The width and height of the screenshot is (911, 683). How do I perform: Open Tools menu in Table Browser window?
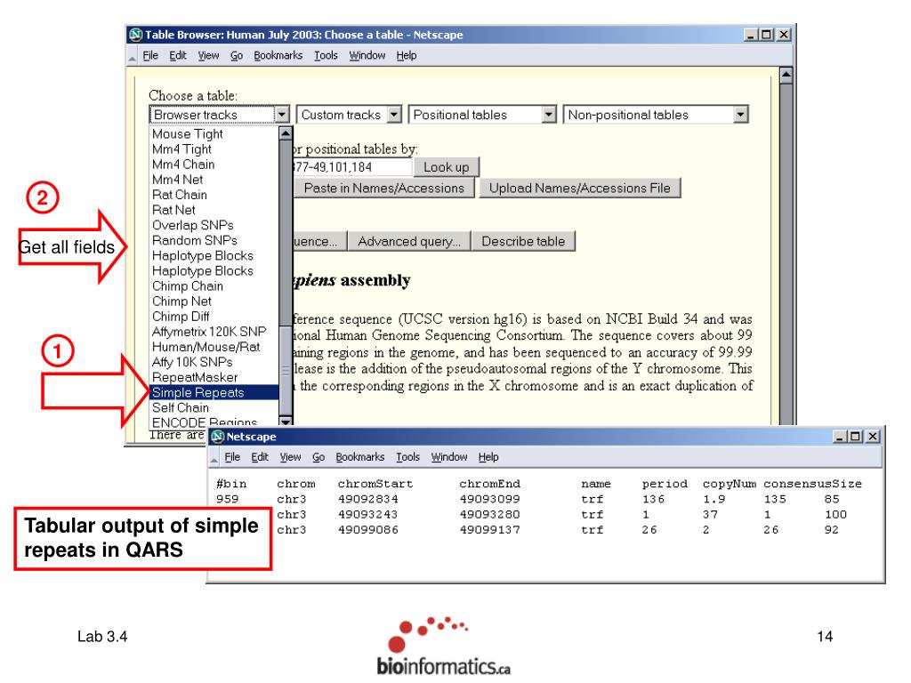(x=326, y=56)
